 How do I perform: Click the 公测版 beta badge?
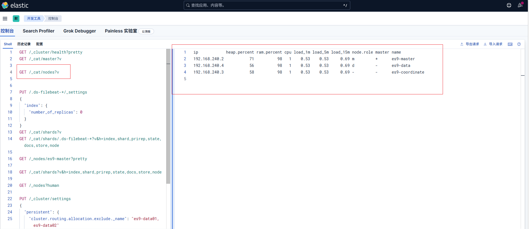pos(146,31)
